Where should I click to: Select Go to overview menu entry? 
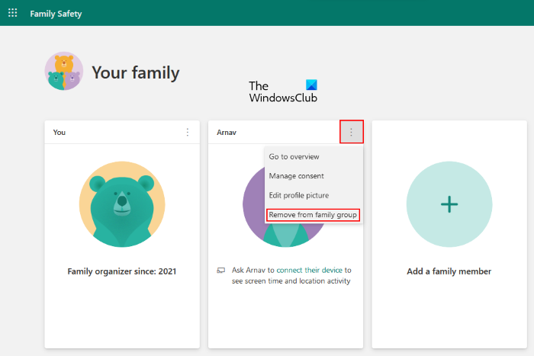click(294, 156)
